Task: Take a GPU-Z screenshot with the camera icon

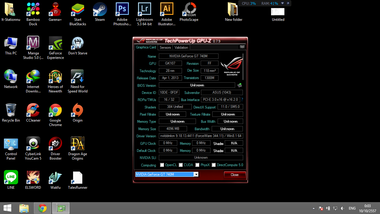Action: coord(242,47)
